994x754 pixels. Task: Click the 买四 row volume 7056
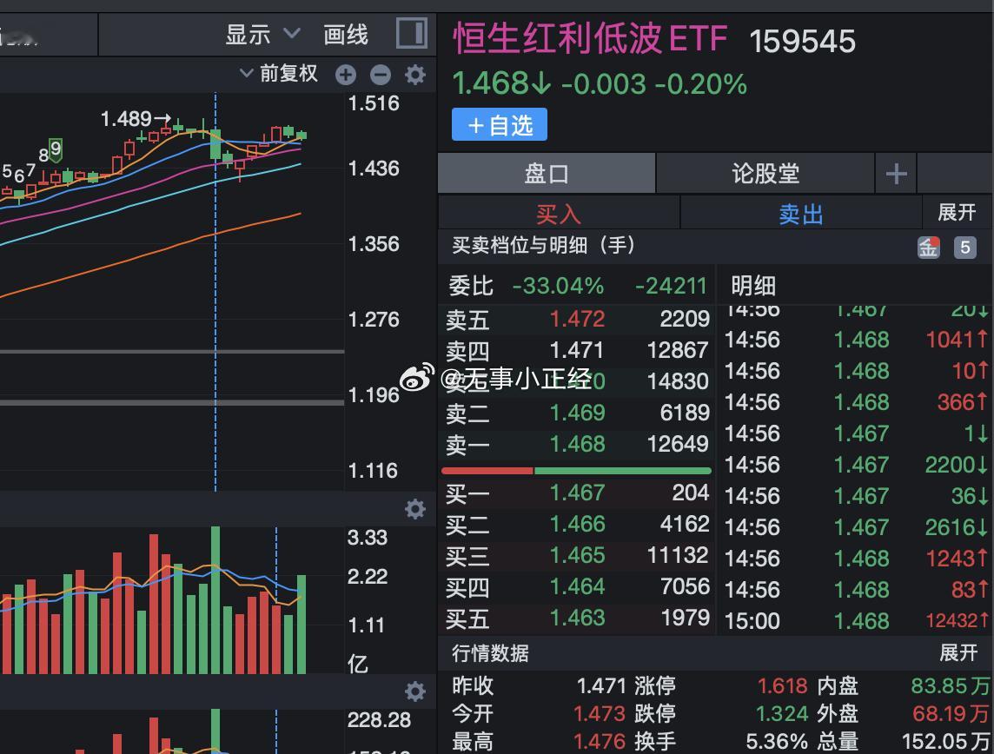coord(684,586)
